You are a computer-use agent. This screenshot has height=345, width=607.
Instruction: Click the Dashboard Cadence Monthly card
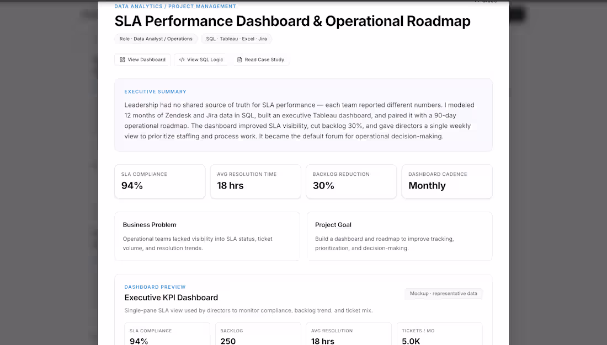click(447, 181)
